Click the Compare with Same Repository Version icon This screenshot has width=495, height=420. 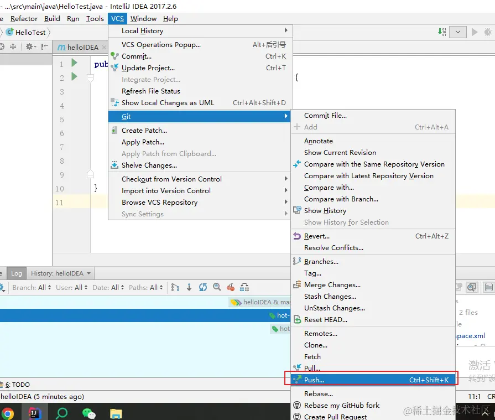click(x=297, y=164)
